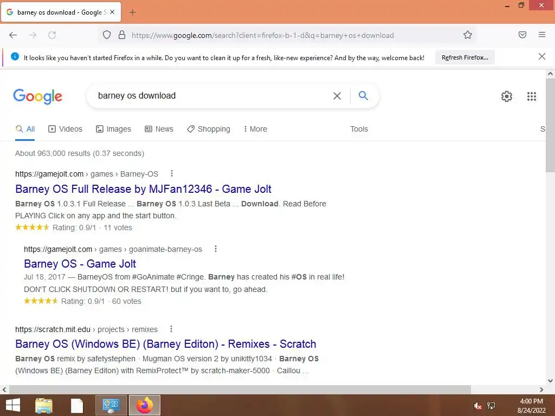555x416 pixels.
Task: Open the blank document taskbar icon
Action: click(x=77, y=405)
